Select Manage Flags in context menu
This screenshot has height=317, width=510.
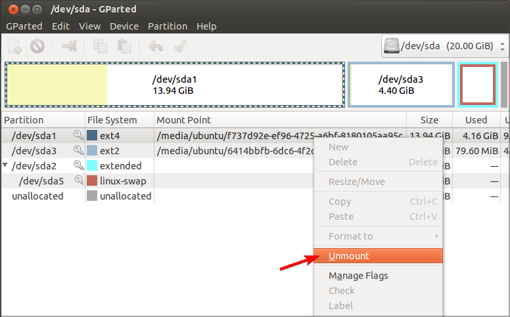(358, 276)
